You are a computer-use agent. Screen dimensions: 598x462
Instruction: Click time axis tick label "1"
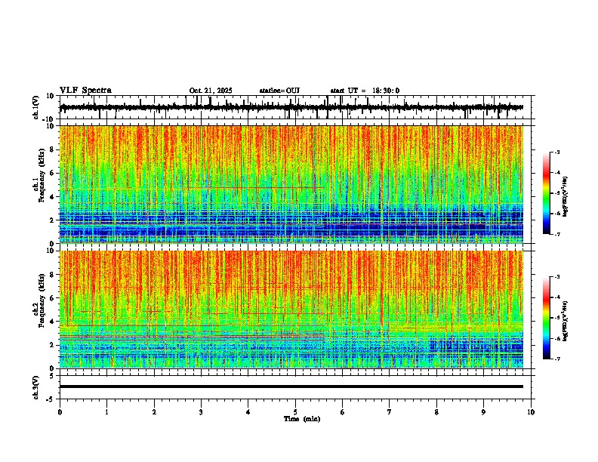(106, 412)
